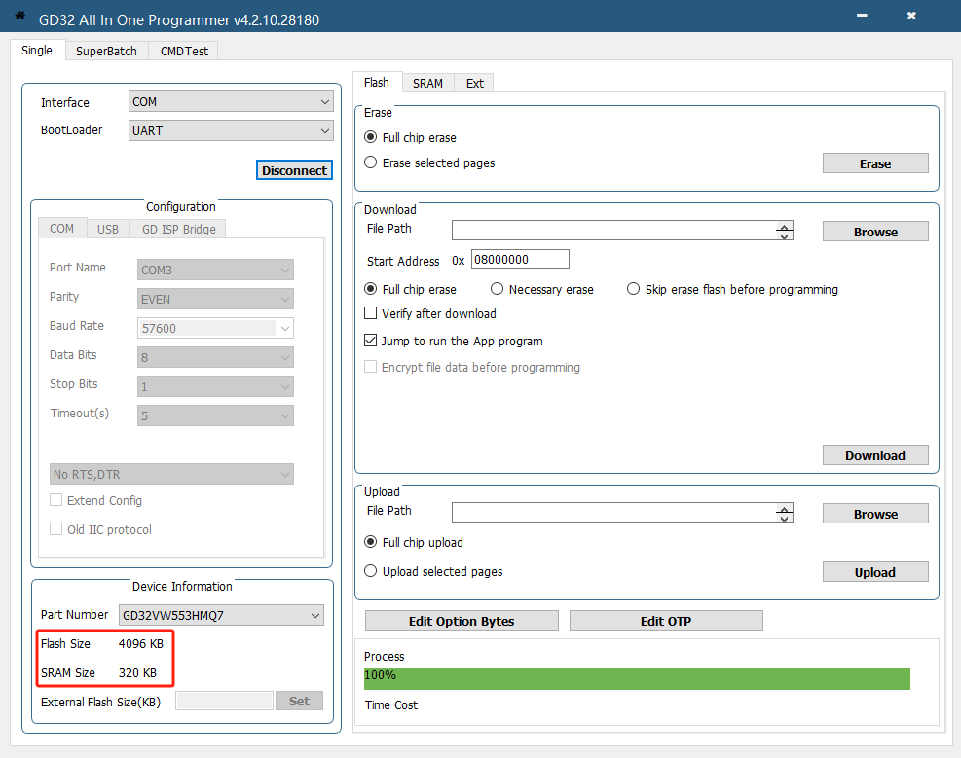Click the Edit Option Bytes button
Image resolution: width=961 pixels, height=758 pixels.
462,621
